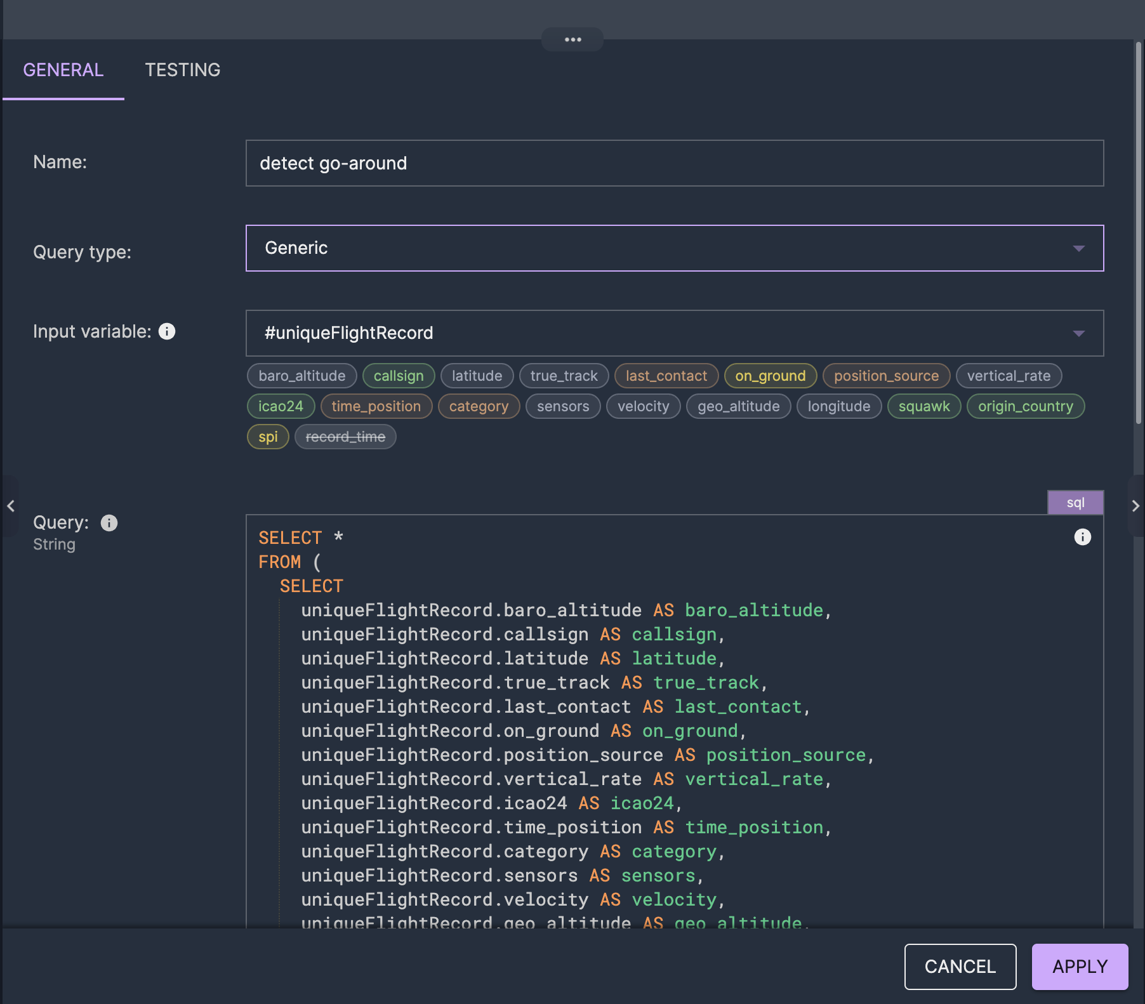The image size is (1145, 1004).
Task: Click the info icon beside Input variable
Action: (x=166, y=331)
